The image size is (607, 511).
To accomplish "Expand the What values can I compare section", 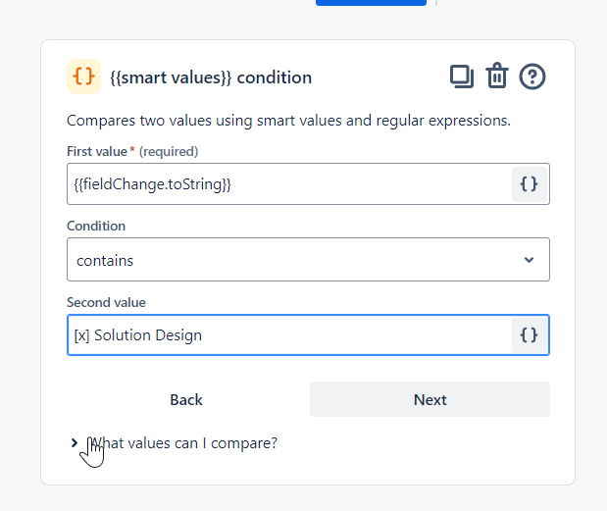I will (x=182, y=443).
